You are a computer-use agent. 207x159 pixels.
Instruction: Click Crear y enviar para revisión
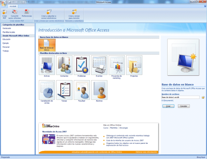74,14
